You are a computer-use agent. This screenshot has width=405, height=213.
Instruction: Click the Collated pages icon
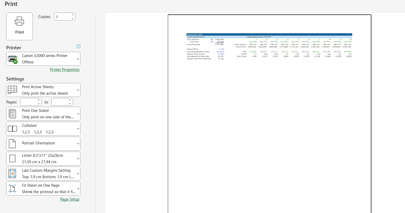(x=12, y=129)
